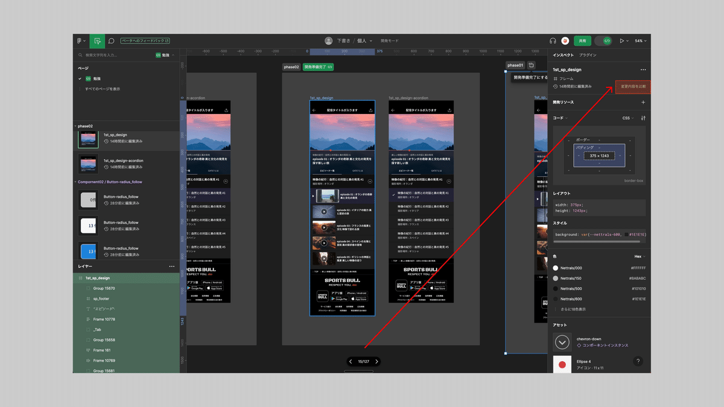Viewport: 724px width, 407px height.
Task: Click すべてのページを表示
Action: pyautogui.click(x=102, y=89)
